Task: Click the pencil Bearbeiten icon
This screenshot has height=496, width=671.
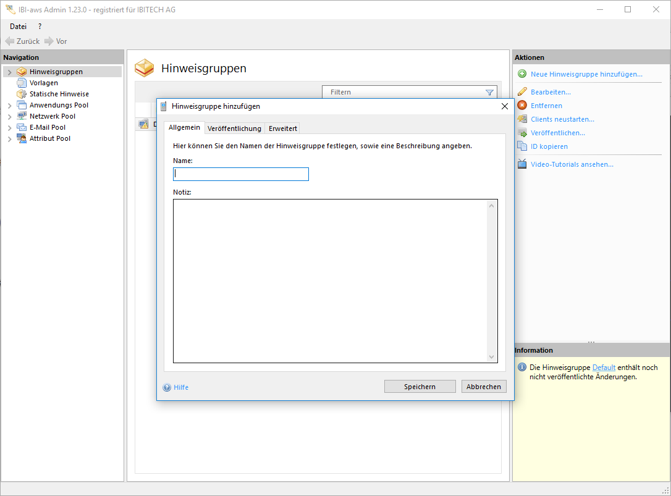Action: point(522,92)
